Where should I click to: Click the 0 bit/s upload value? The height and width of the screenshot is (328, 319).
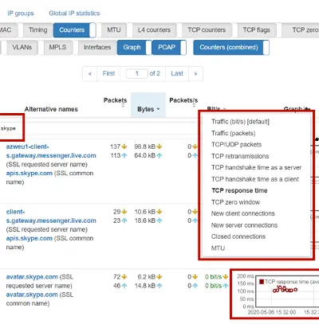[213, 286]
